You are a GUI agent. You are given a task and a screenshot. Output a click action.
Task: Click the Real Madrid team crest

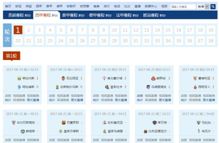[x=105, y=131]
